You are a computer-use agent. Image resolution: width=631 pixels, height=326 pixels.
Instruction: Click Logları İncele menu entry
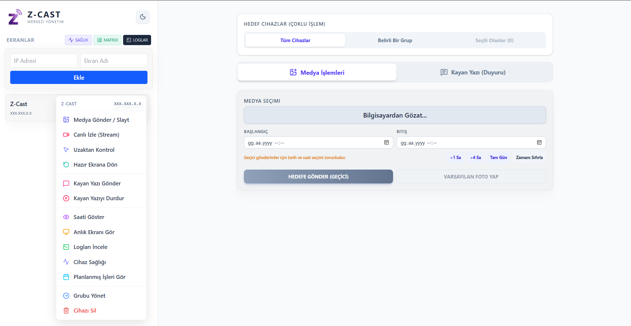tap(101, 247)
